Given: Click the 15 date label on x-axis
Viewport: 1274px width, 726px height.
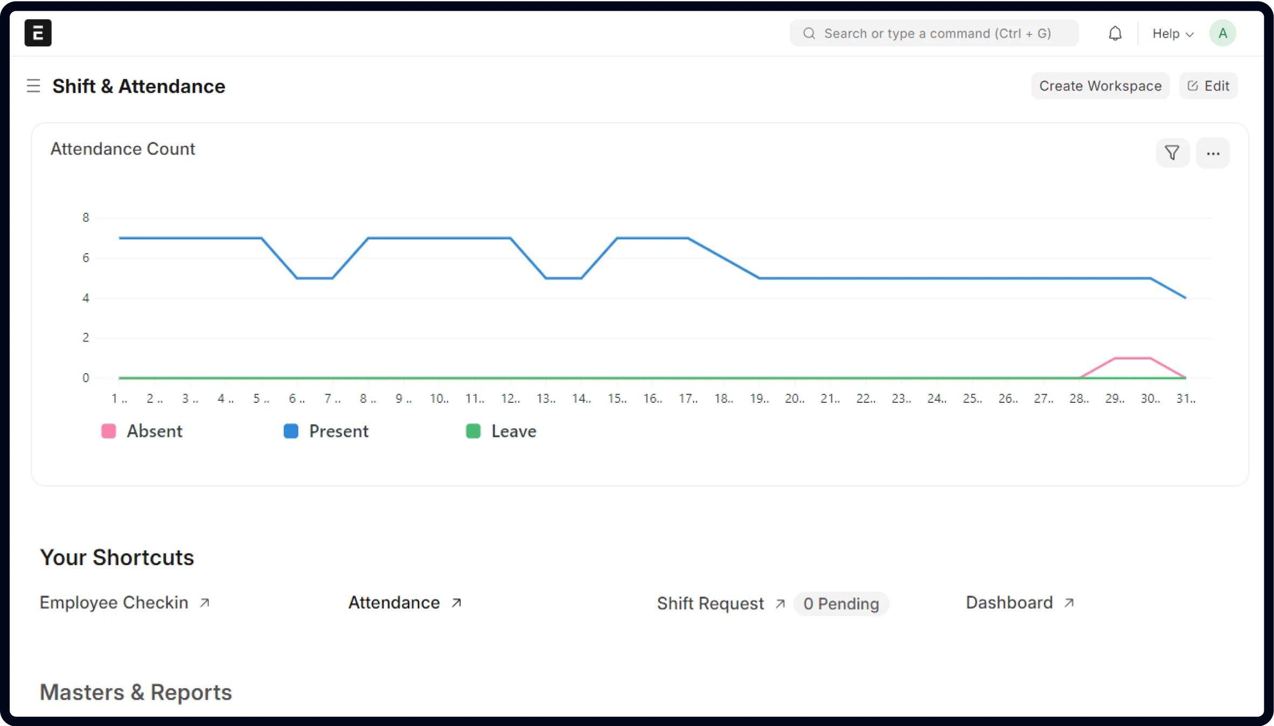Looking at the screenshot, I should tap(617, 399).
